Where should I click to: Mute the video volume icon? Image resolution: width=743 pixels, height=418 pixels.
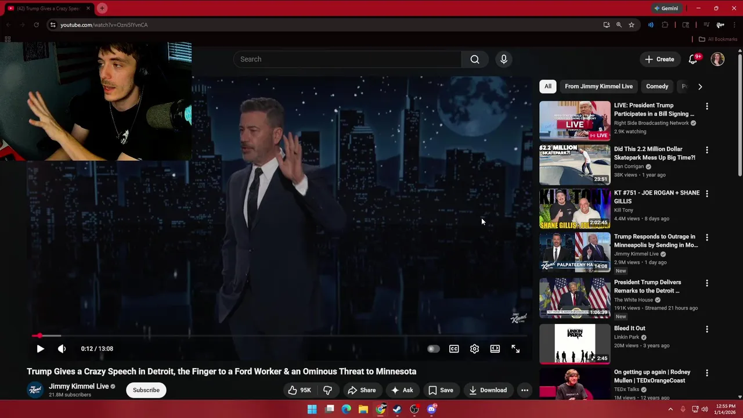tap(62, 349)
